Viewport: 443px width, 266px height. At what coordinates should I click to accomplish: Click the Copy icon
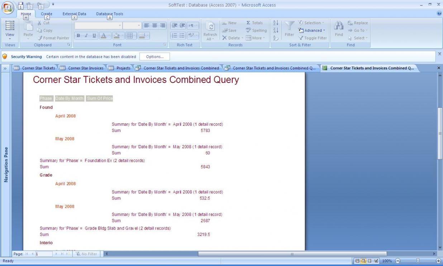pyautogui.click(x=39, y=30)
